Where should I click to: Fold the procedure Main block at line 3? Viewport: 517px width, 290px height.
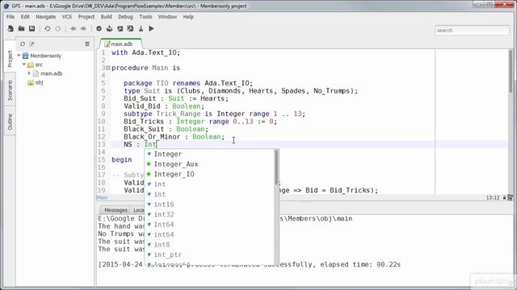107,68
